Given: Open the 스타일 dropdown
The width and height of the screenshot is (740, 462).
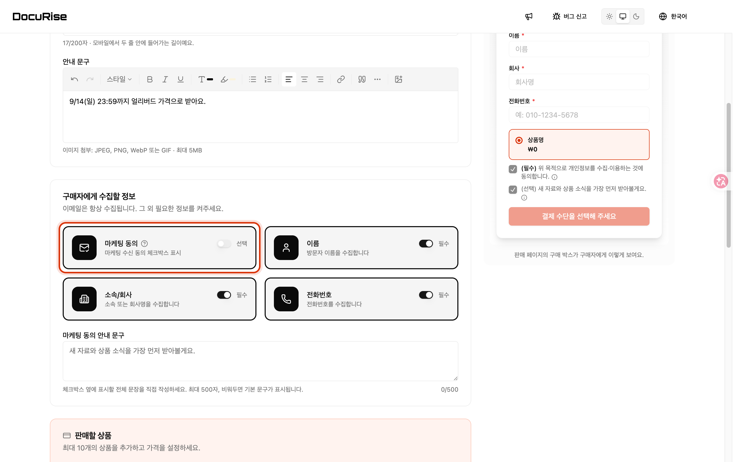Looking at the screenshot, I should click(119, 80).
